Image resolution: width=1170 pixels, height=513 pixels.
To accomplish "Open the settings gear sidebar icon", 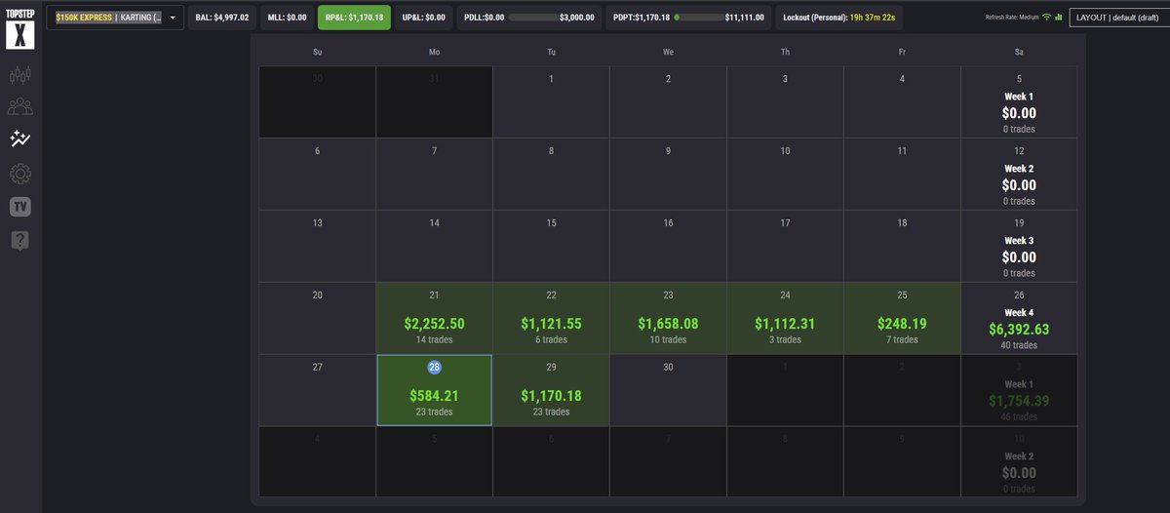I will click(20, 174).
